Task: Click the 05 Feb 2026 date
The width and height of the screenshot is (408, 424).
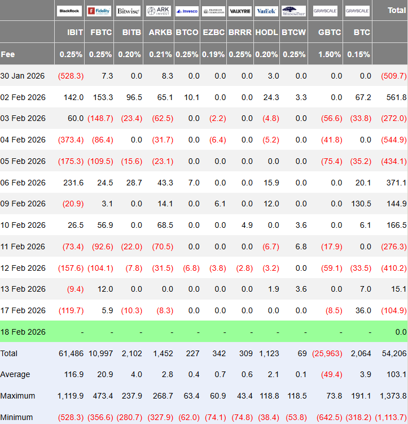Action: click(23, 161)
